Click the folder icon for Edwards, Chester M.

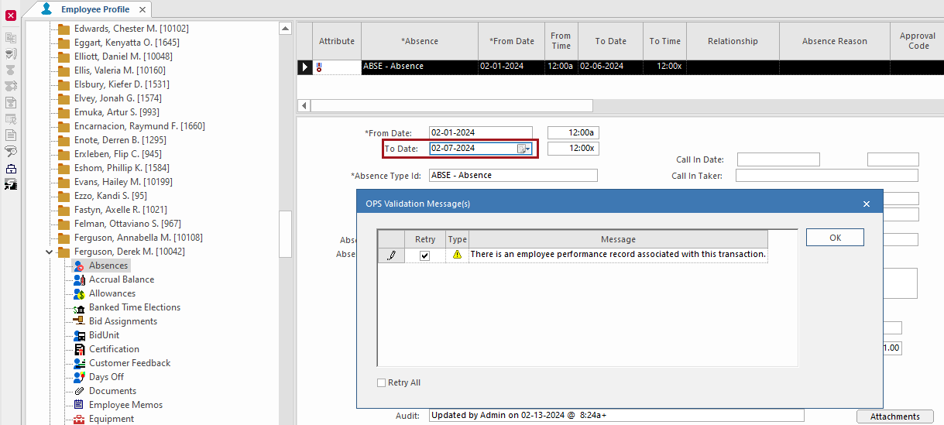pos(64,29)
